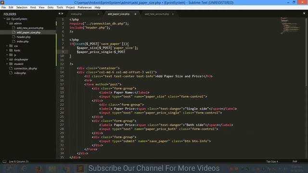Open the Tab Size: 4 selector
This screenshot has height=173, width=308.
click(x=272, y=161)
